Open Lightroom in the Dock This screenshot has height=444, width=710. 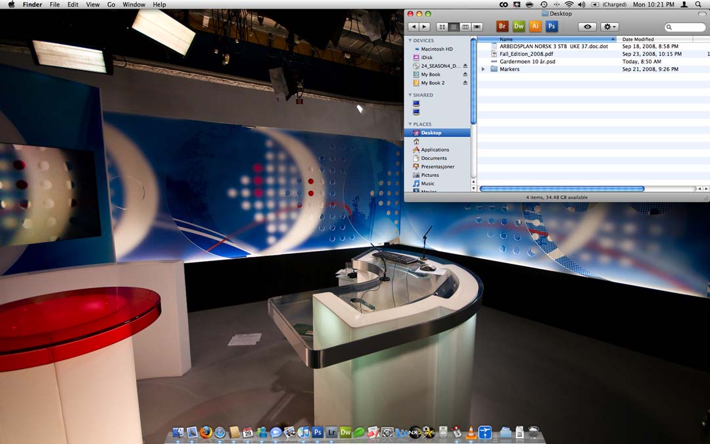point(331,432)
